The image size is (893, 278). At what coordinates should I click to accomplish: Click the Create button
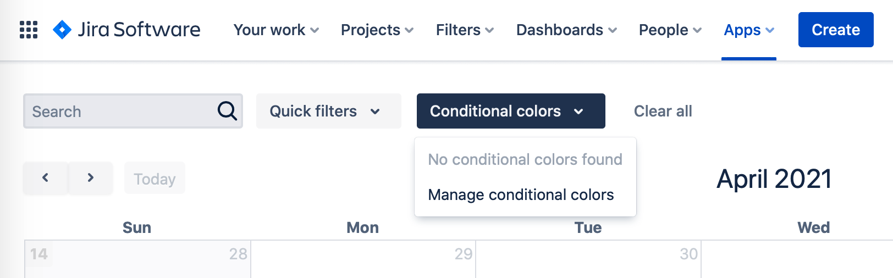(x=836, y=30)
